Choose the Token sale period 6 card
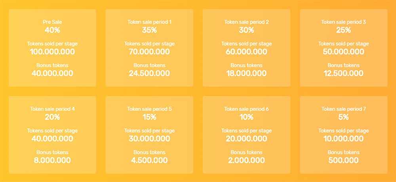The width and height of the screenshot is (396, 182). click(x=246, y=135)
